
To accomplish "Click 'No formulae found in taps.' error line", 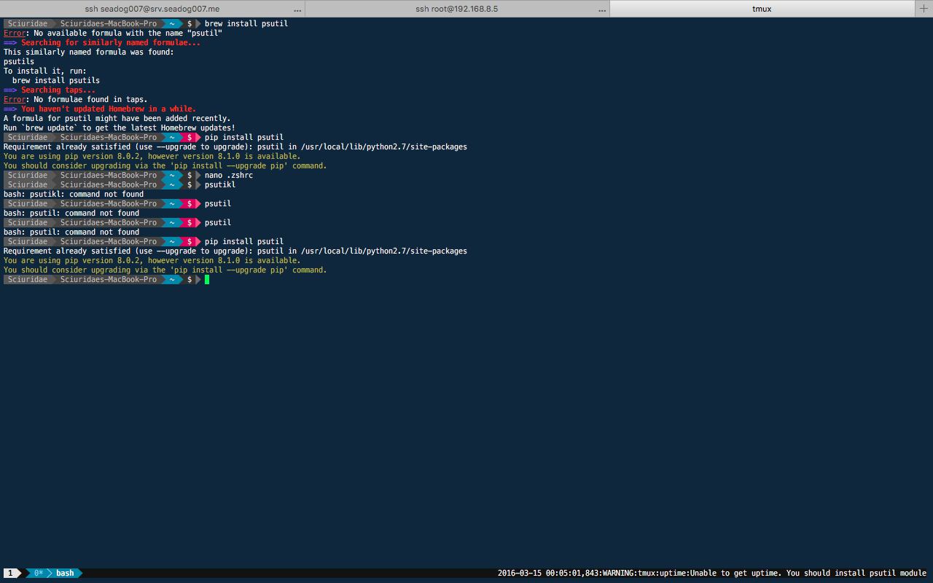I will coord(76,99).
